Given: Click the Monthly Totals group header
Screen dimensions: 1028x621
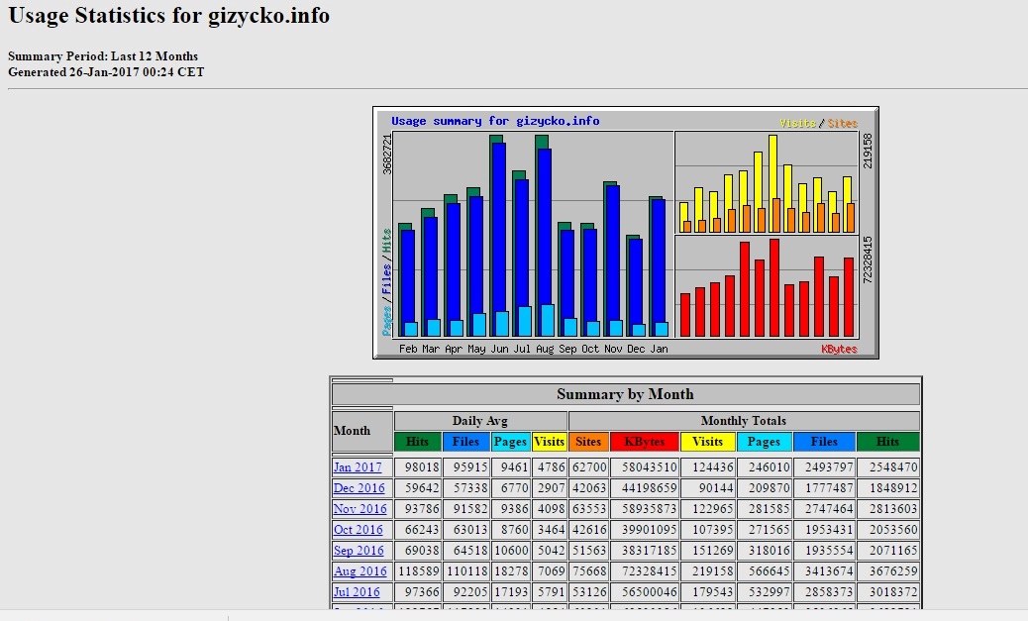Looking at the screenshot, I should 744,421.
